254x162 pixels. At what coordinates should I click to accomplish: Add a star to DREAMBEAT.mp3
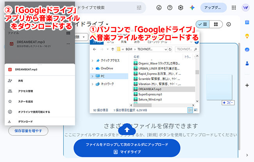click(x=40, y=102)
